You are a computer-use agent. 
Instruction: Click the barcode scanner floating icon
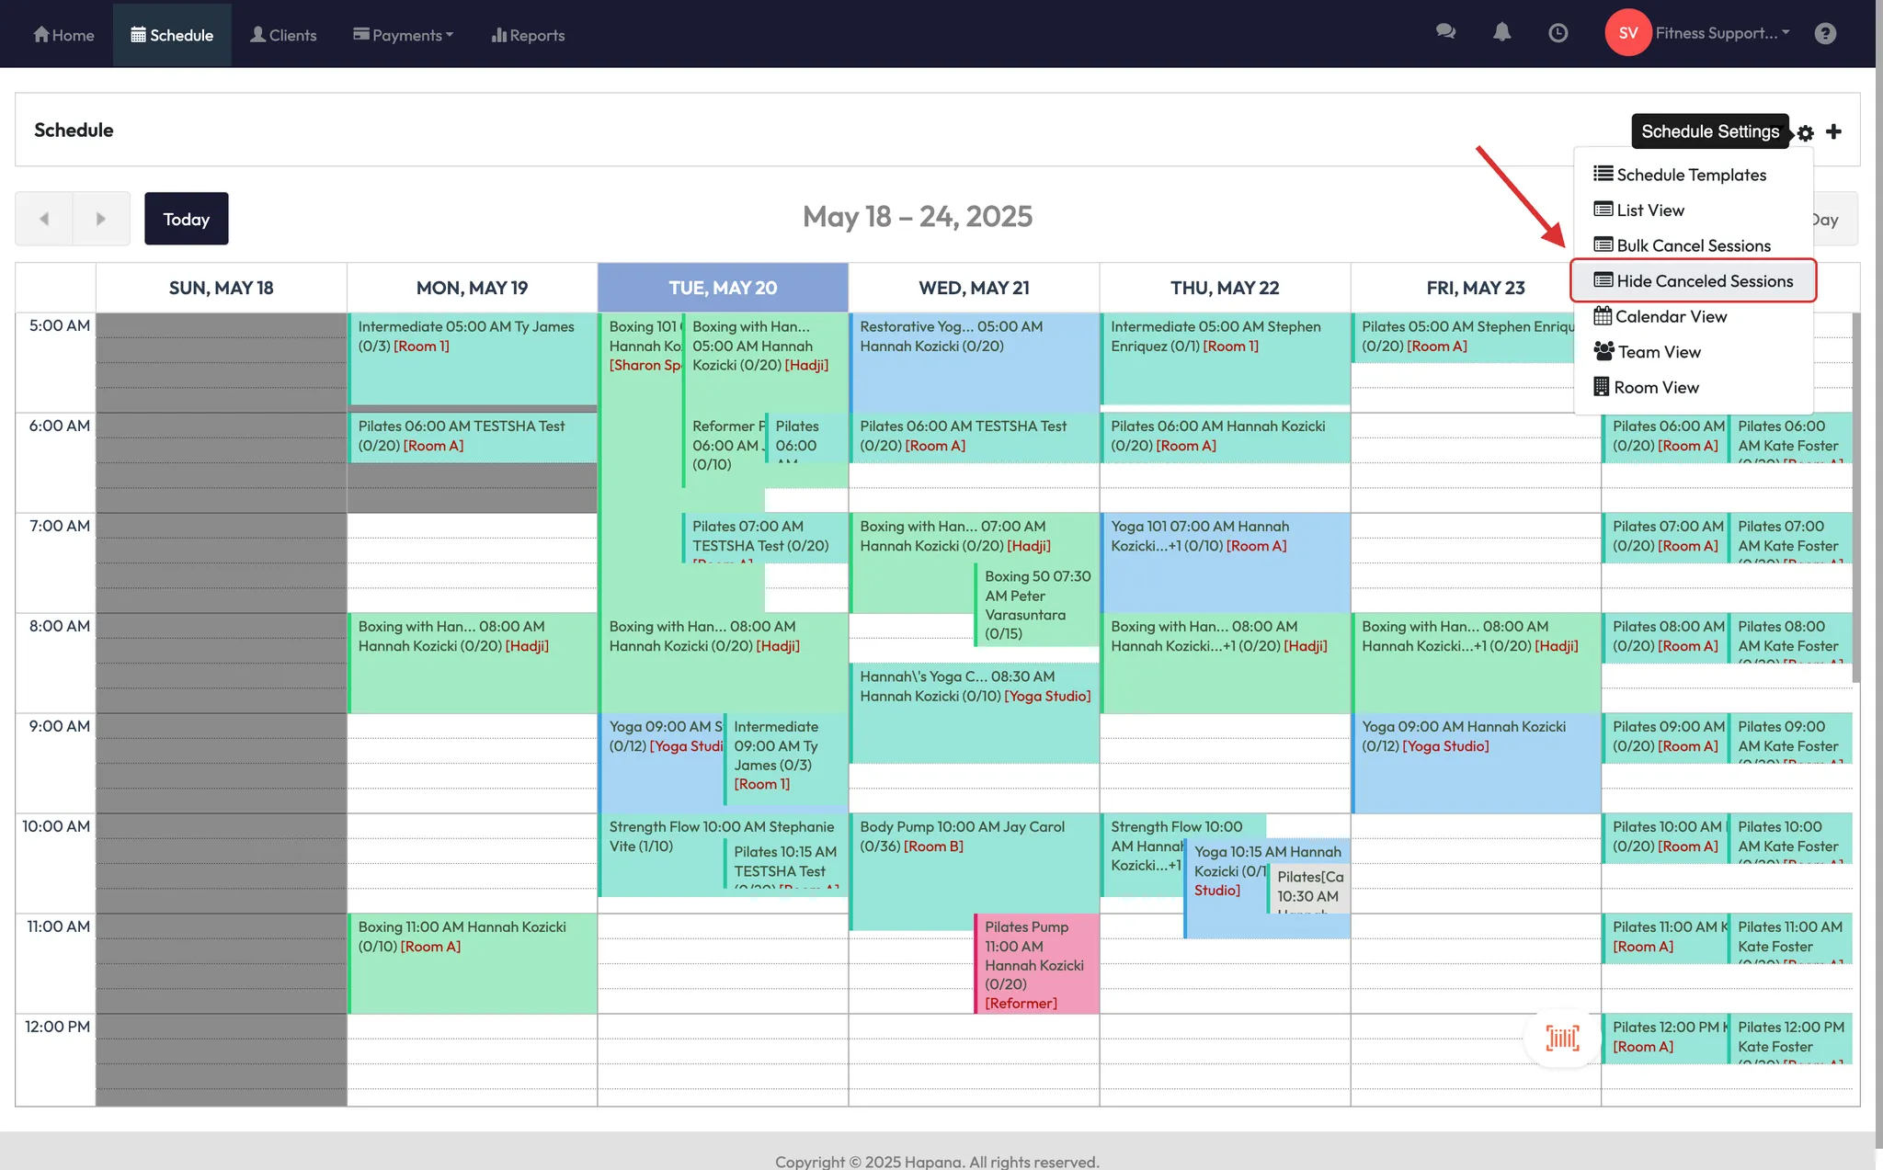[1562, 1038]
